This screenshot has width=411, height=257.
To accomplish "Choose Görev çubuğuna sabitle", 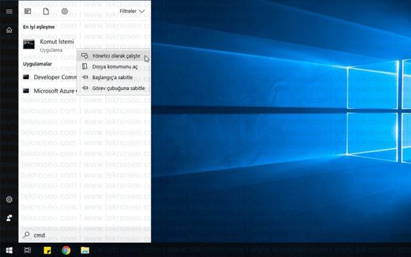I will pos(113,88).
